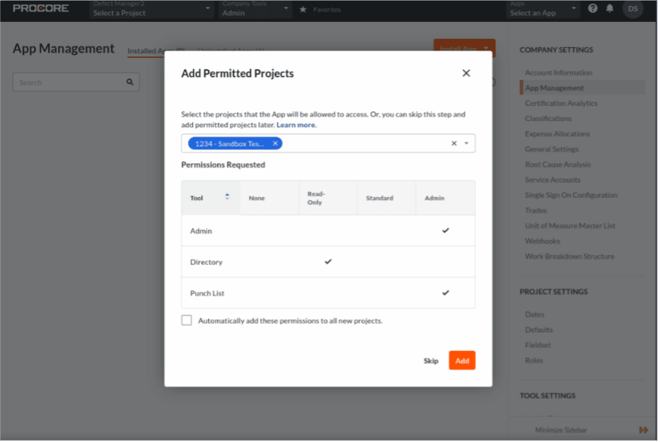This screenshot has height=442, width=660.
Task: Open the Learn more link
Action: [x=296, y=125]
